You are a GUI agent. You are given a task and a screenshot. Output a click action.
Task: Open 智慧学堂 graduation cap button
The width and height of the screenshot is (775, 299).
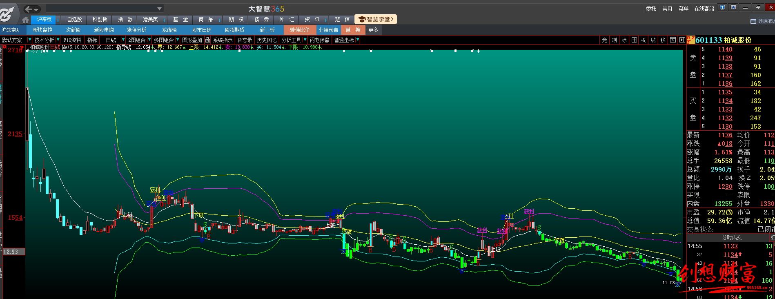[376, 19]
